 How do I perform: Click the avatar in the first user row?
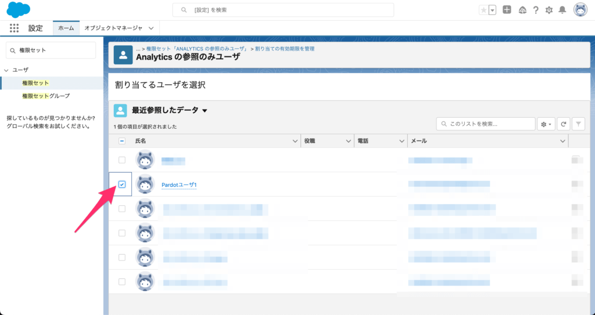pyautogui.click(x=145, y=160)
